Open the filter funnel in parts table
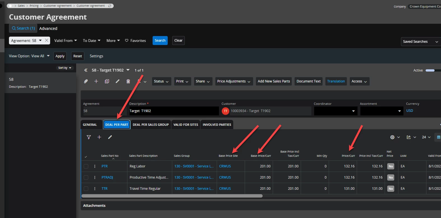Viewport: 441px width, 218px height. 89,137
